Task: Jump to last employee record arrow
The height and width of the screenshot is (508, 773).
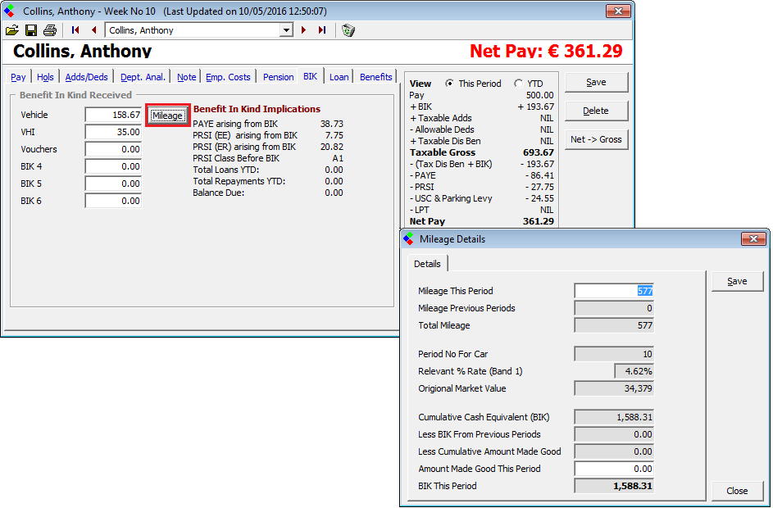Action: (x=321, y=30)
